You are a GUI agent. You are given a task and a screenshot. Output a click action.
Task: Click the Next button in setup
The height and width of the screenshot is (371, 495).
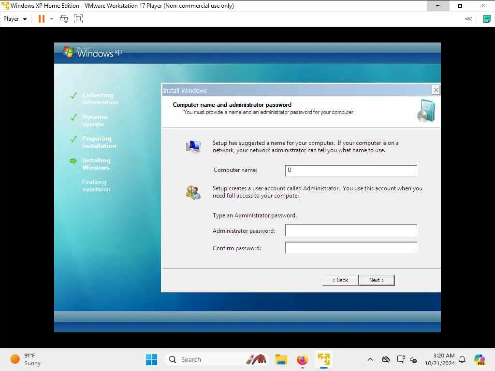click(x=377, y=280)
